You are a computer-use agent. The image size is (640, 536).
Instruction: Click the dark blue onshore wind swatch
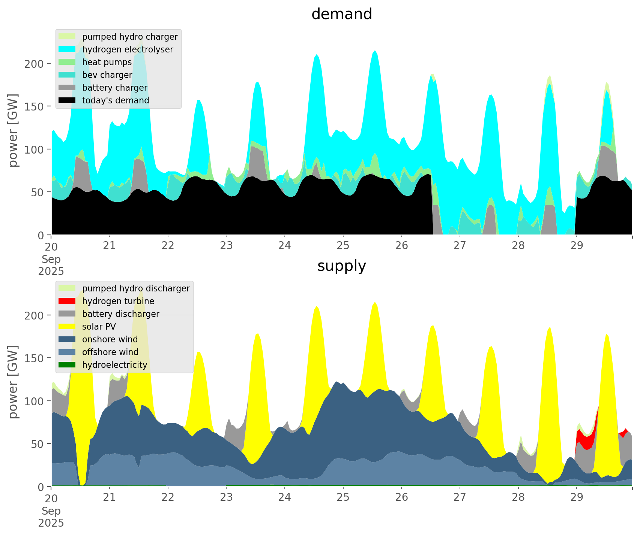click(68, 339)
